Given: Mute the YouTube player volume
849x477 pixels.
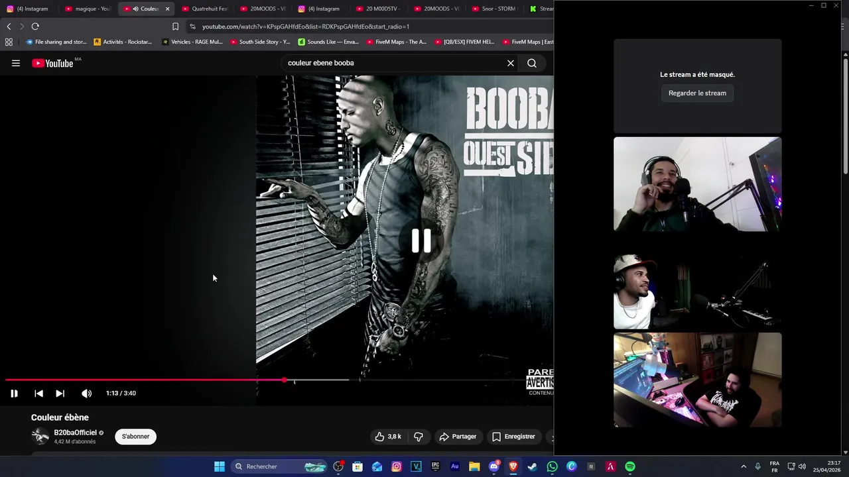Looking at the screenshot, I should click(86, 394).
